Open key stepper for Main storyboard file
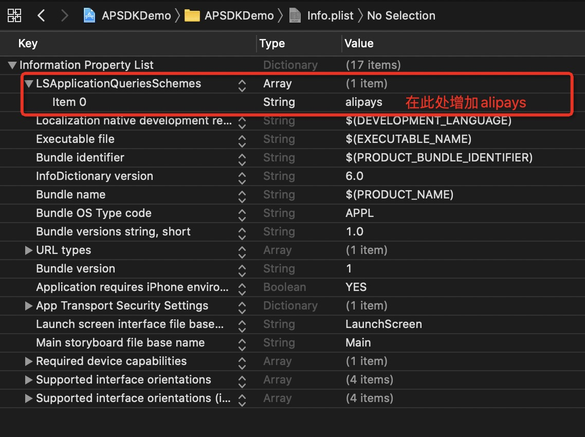Viewport: 585px width, 437px height. pyautogui.click(x=242, y=345)
